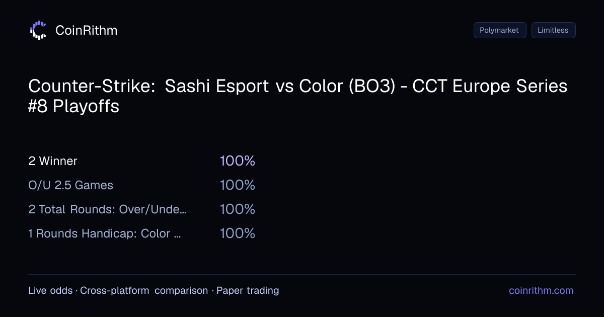
Task: Click the Cross-platform comparison footer text
Action: point(144,290)
